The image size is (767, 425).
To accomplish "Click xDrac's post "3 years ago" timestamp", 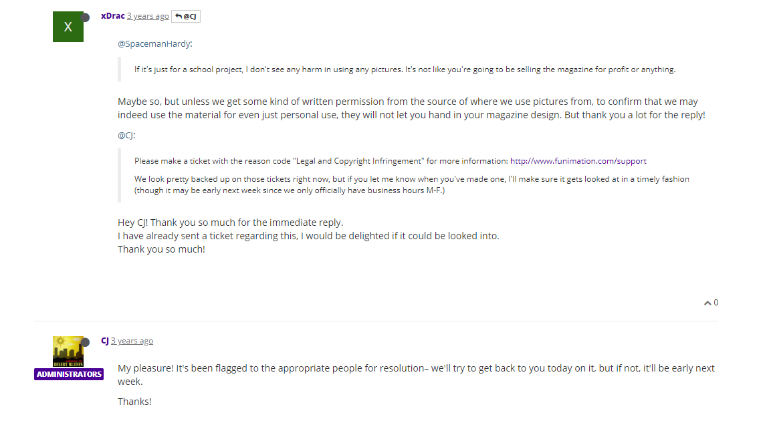I will pos(148,16).
